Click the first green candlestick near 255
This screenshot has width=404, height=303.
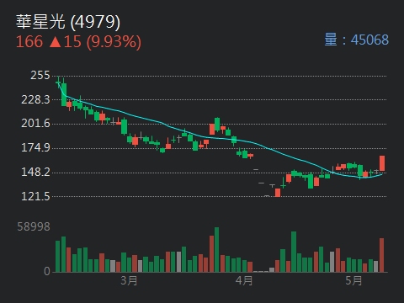pos(58,82)
